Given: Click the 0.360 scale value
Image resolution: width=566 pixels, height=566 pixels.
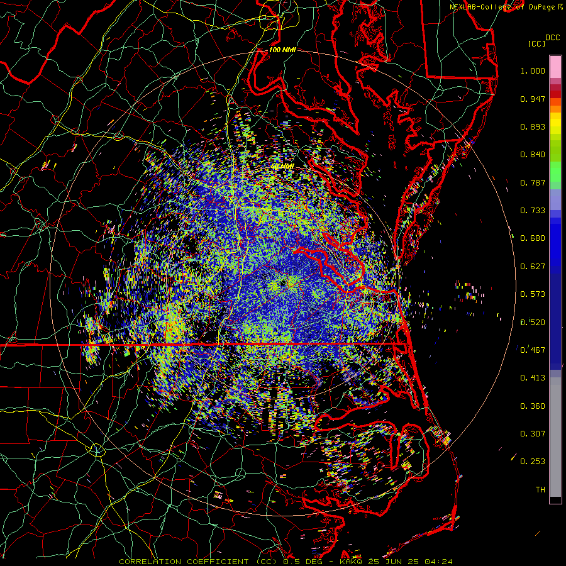Looking at the screenshot, I should tap(533, 406).
